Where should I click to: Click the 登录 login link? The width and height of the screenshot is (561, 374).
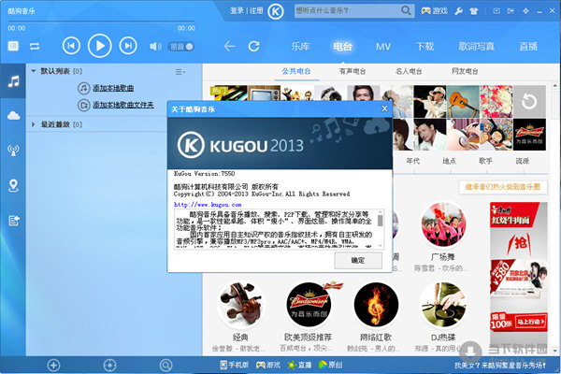click(x=237, y=10)
